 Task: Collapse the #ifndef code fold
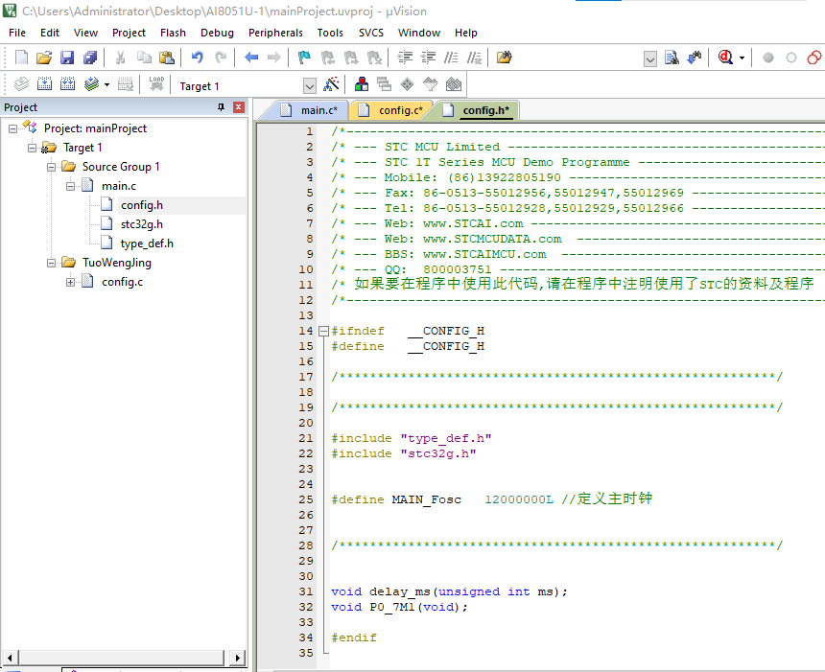(323, 331)
